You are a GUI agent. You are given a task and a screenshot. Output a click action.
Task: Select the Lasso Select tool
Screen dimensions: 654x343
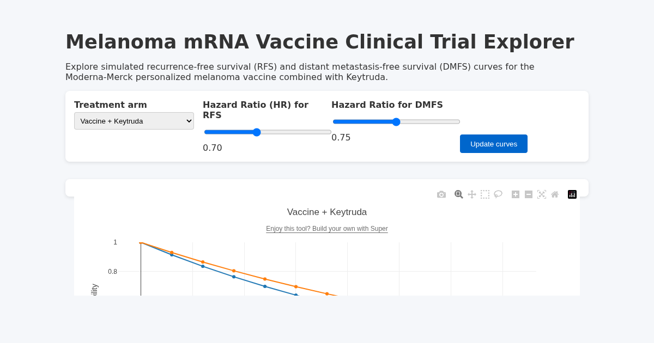498,194
